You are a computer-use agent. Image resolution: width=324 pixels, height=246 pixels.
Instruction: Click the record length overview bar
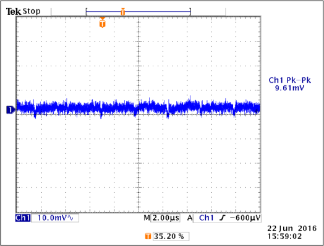tap(139, 12)
